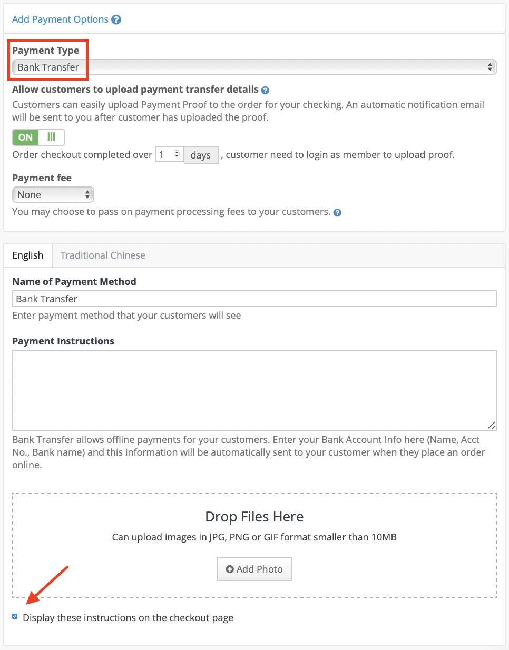
Task: Click the plus icon in Add Photo
Action: click(x=230, y=569)
